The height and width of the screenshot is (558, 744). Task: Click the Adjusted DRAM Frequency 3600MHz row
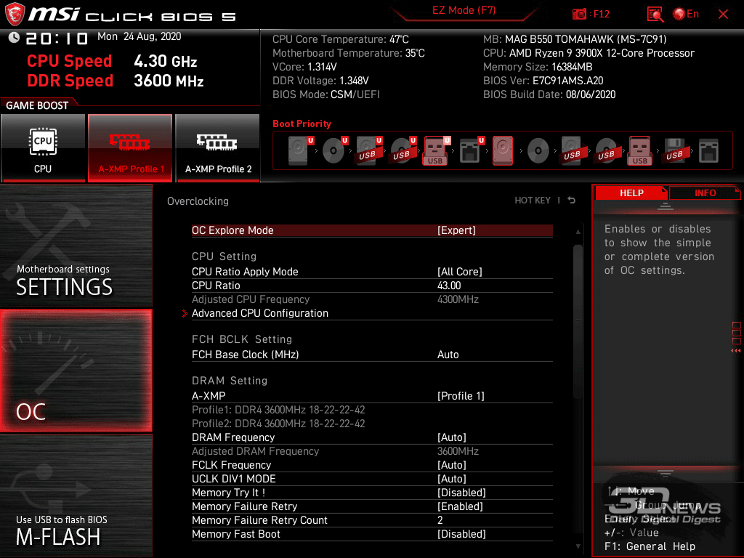[x=372, y=451]
